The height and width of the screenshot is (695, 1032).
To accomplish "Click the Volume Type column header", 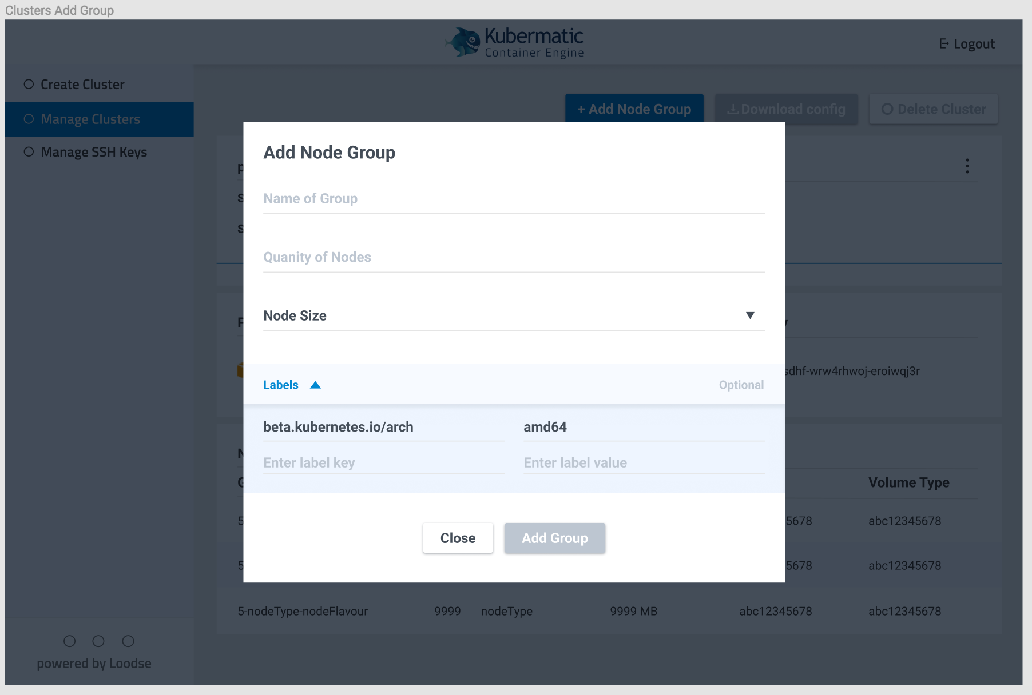I will point(908,482).
